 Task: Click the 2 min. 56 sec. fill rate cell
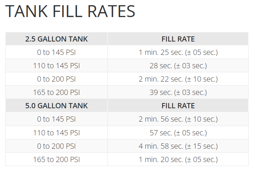178,119
